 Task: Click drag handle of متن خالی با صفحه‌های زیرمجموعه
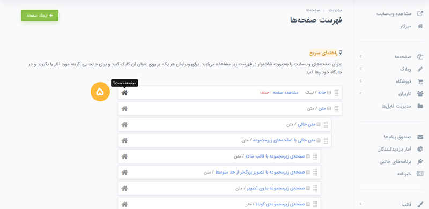326,140
